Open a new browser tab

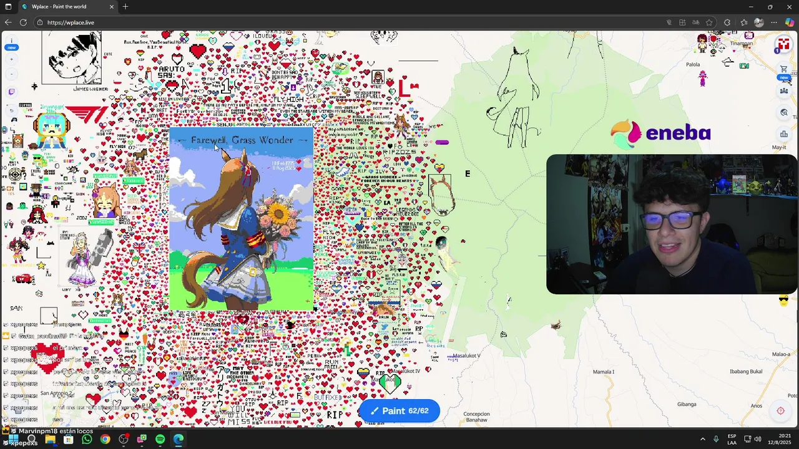(125, 7)
